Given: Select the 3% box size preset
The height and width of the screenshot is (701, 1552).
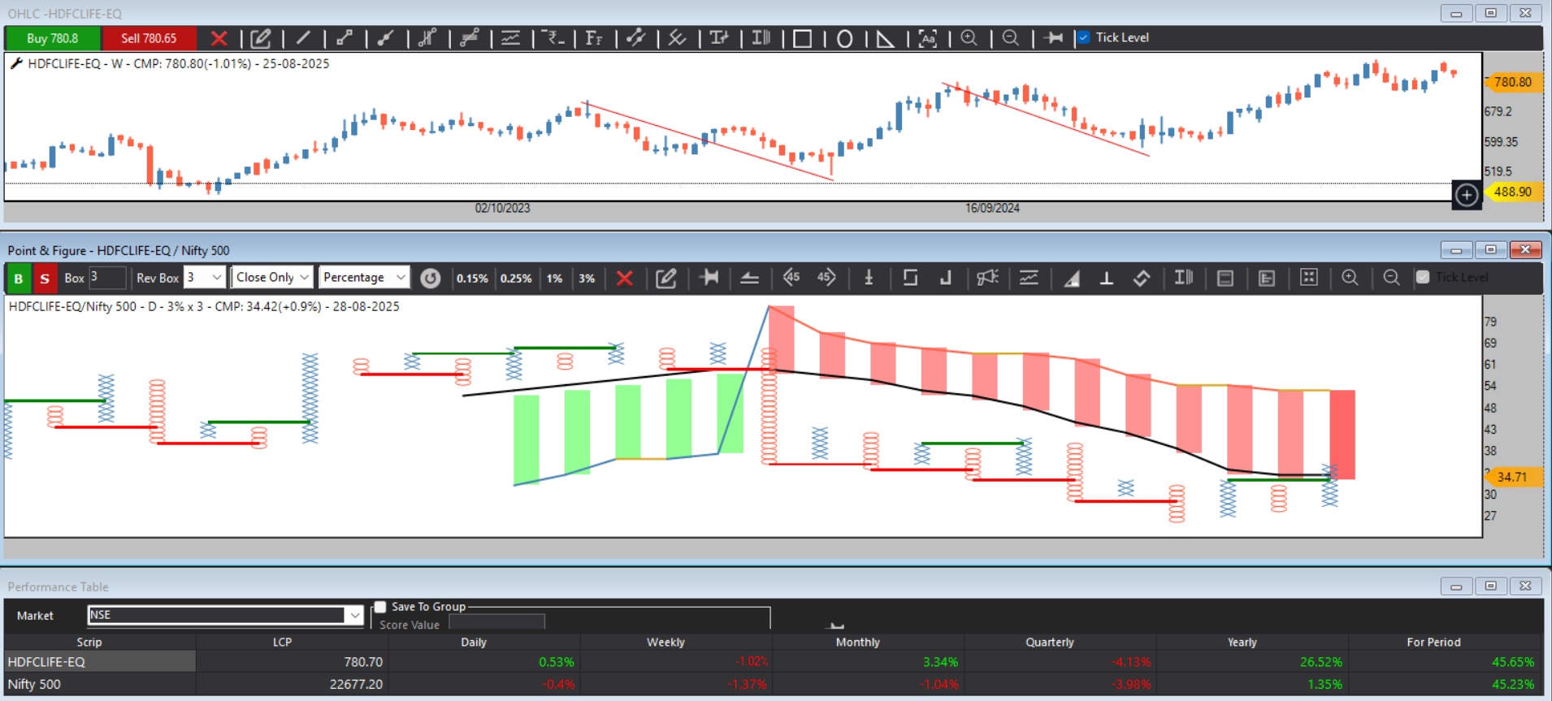Looking at the screenshot, I should coord(587,279).
